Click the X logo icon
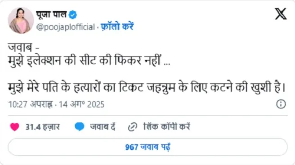Viewport: 295px width, 165px height. [281, 14]
